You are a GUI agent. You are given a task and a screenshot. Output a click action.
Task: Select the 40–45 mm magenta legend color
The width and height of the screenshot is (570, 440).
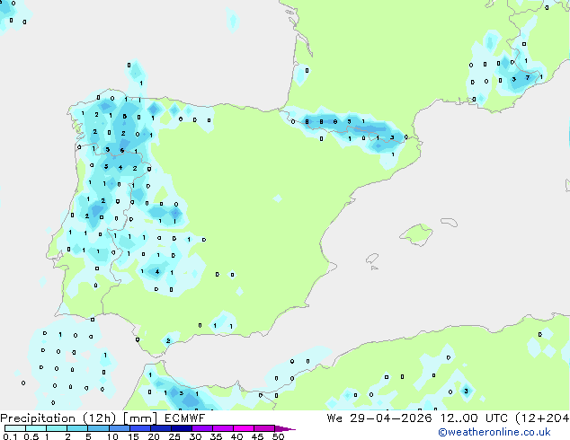tap(244, 428)
